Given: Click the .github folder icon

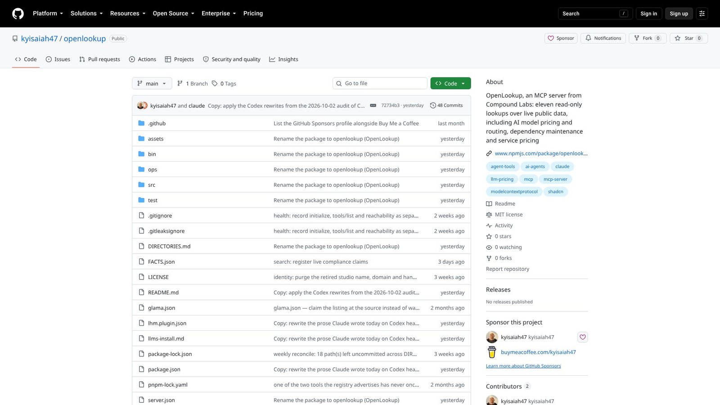Looking at the screenshot, I should (141, 123).
